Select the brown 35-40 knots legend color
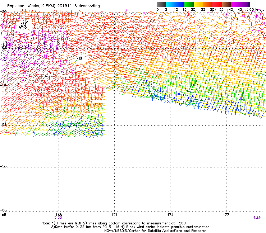 pyautogui.click(x=226, y=4)
